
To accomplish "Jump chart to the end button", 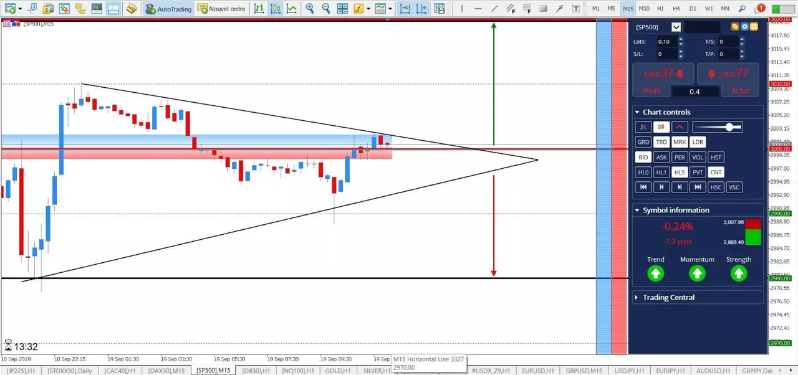I will click(x=698, y=187).
